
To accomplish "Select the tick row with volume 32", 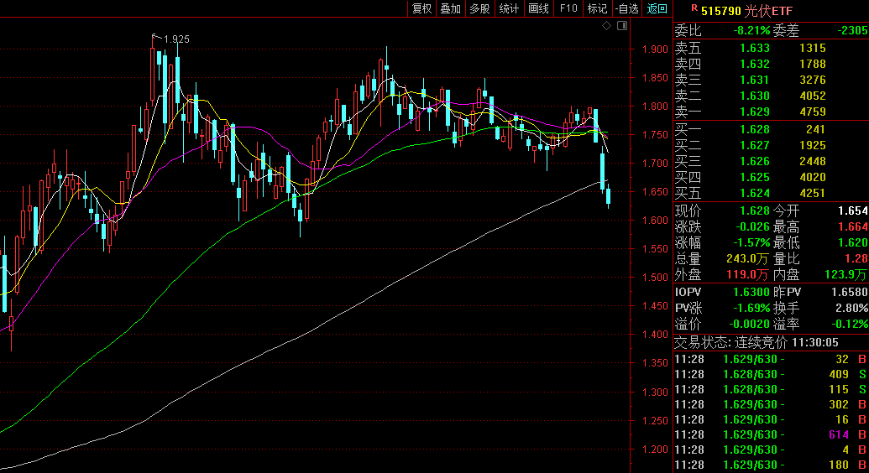I will click(x=771, y=360).
